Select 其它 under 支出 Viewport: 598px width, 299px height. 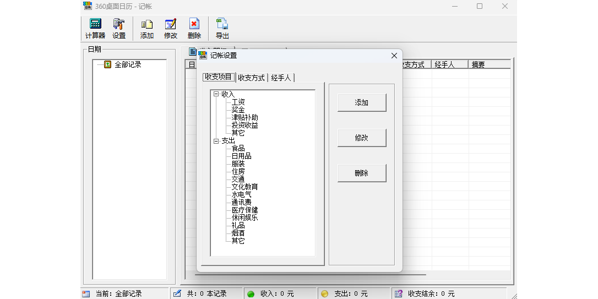238,241
